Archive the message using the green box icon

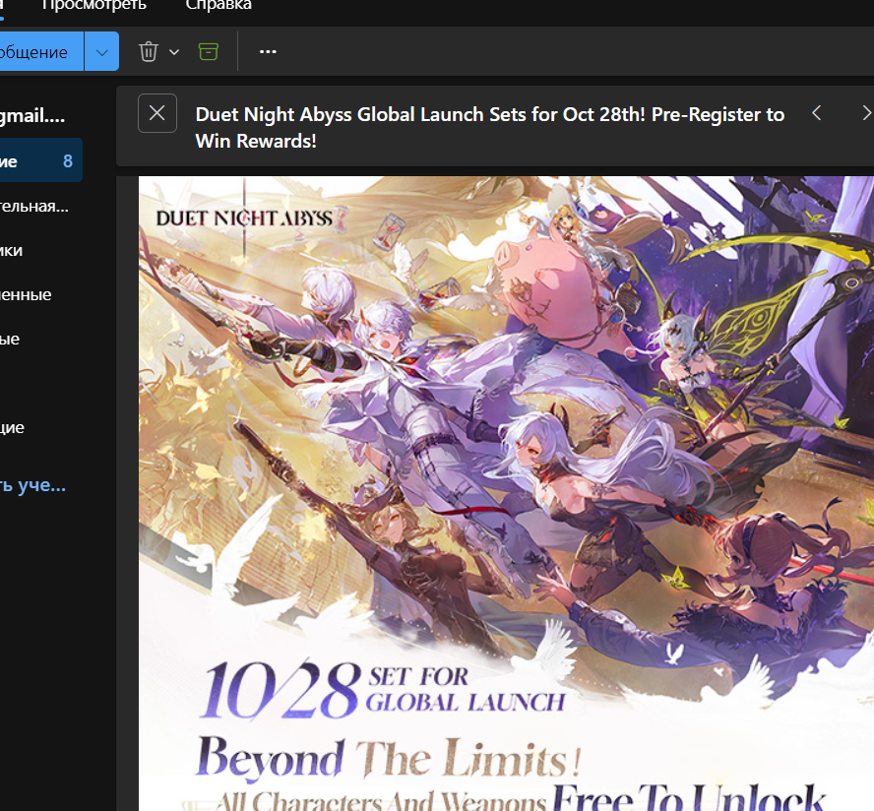208,52
